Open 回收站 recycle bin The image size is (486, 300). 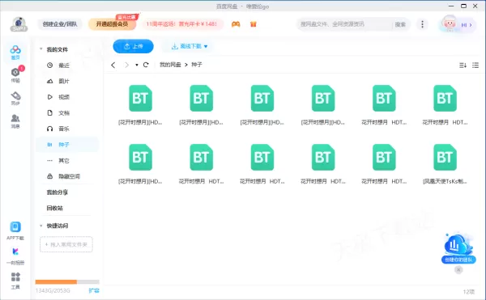point(55,208)
